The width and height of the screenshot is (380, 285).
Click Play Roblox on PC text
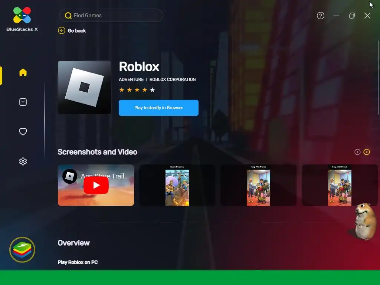click(78, 262)
